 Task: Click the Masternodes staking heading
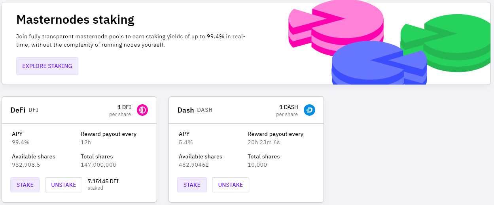click(x=75, y=19)
